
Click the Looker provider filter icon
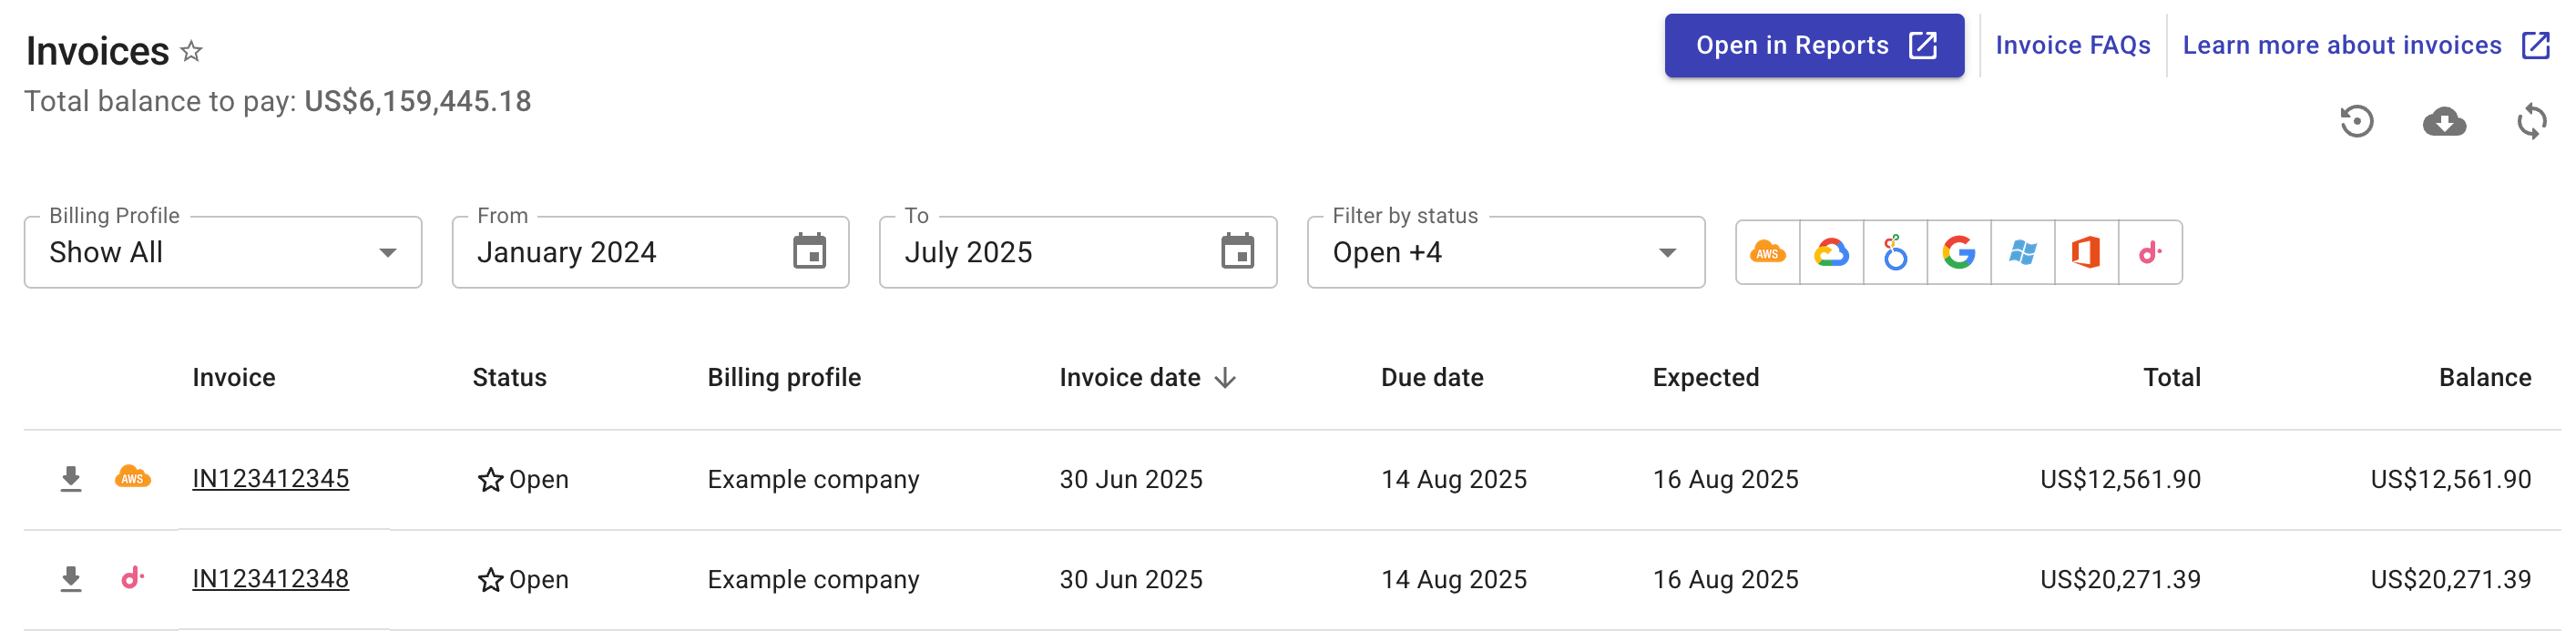(x=1895, y=252)
